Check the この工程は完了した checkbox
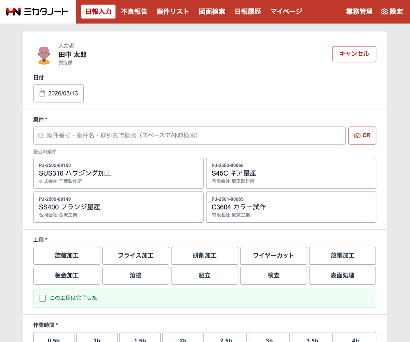The height and width of the screenshot is (342, 410). [x=42, y=298]
